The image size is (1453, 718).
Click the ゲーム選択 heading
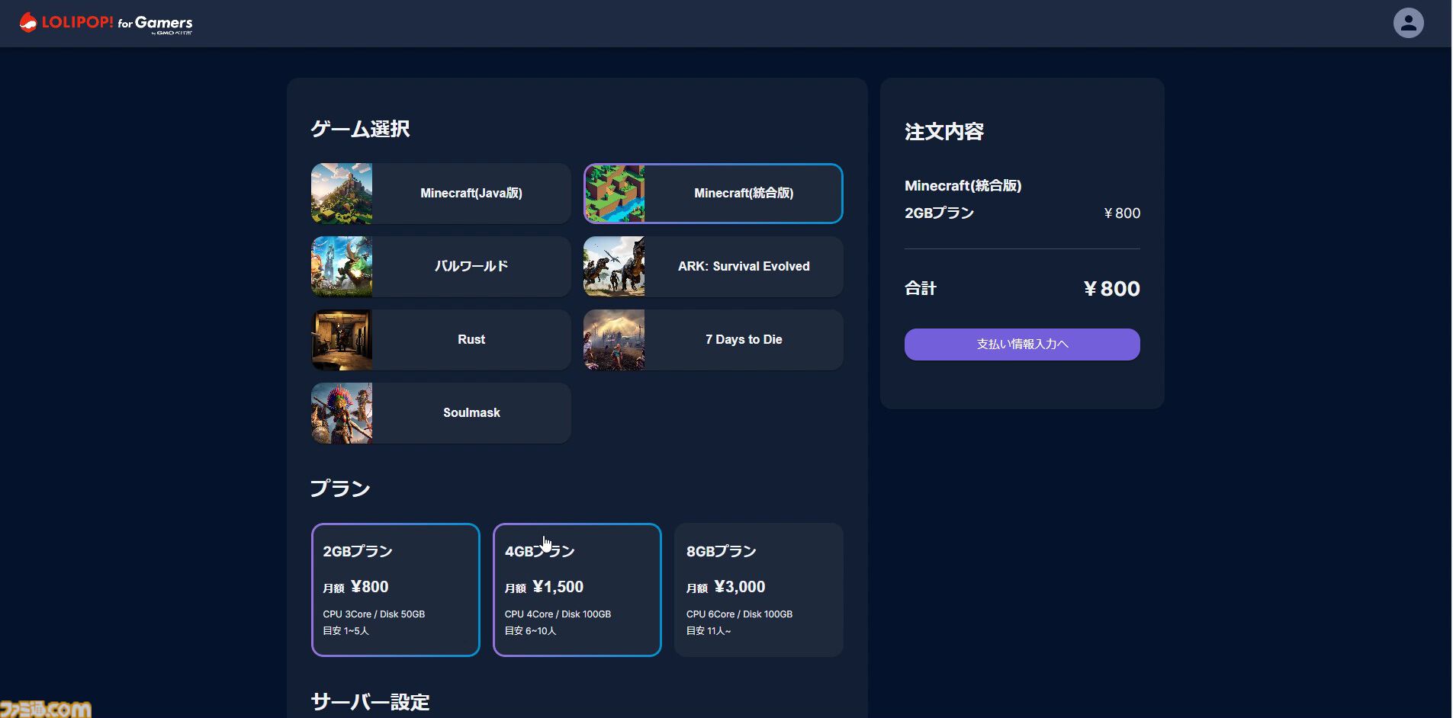360,129
